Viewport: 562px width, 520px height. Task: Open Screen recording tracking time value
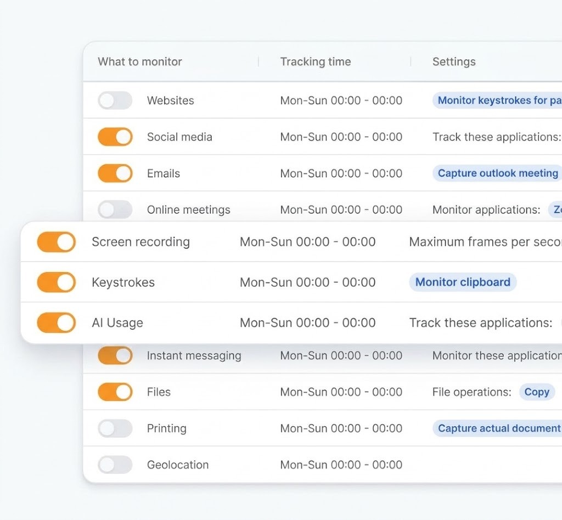coord(307,242)
